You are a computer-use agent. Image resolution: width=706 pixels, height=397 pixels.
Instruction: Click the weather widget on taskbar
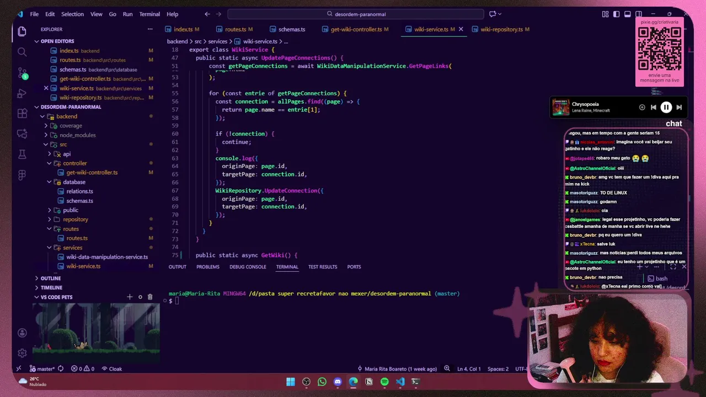(33, 382)
